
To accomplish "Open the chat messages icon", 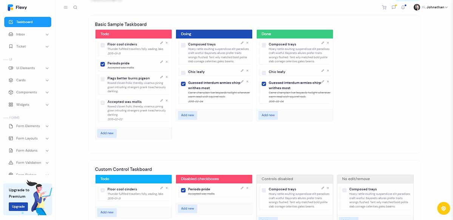I will (x=393, y=7).
